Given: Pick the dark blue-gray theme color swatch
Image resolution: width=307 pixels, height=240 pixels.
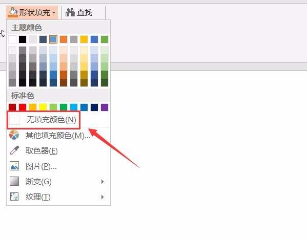Looking at the screenshot, I should coord(43,39).
